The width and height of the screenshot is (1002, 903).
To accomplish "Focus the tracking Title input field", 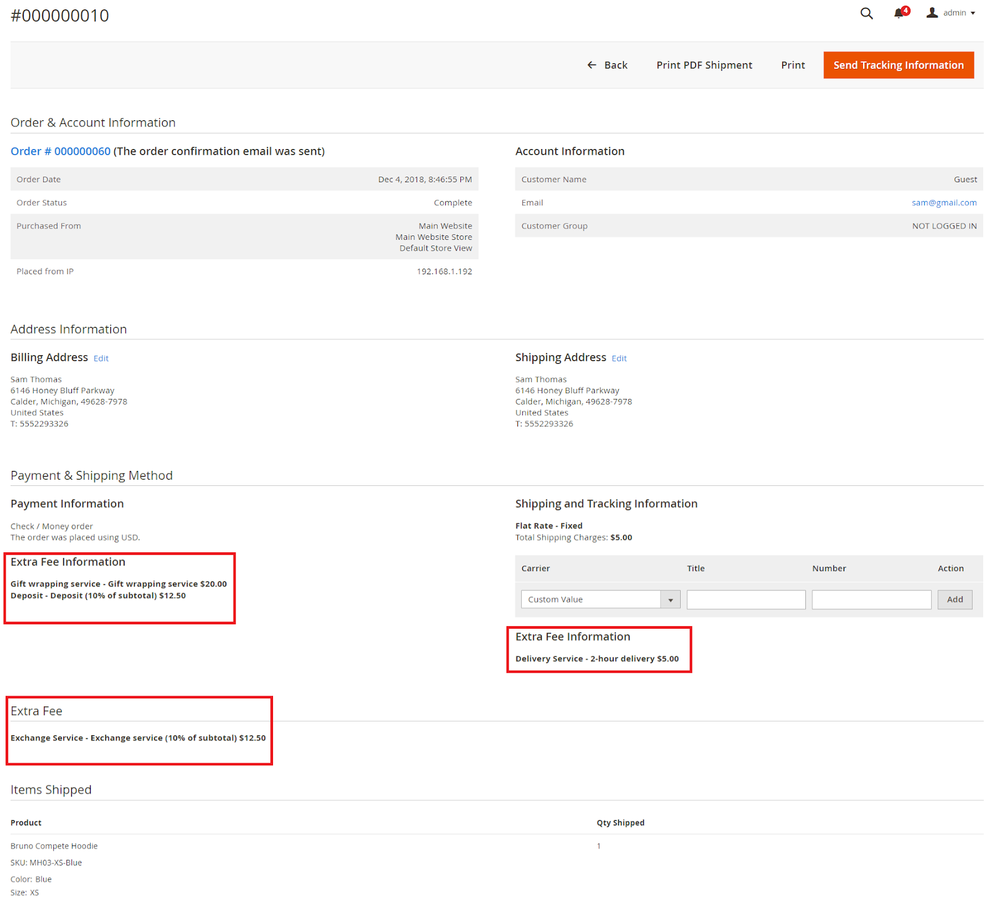I will point(745,599).
